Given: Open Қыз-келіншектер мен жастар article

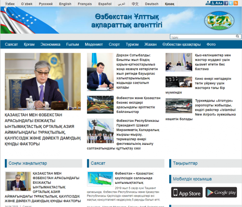Looking at the screenshot, I should [213, 62].
